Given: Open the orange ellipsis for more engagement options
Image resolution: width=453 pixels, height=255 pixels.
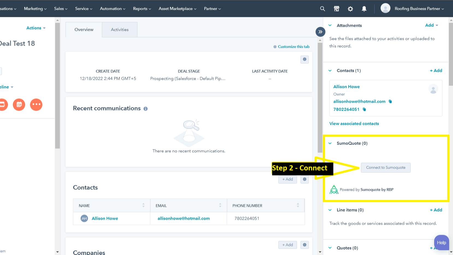Looking at the screenshot, I should tap(36, 105).
